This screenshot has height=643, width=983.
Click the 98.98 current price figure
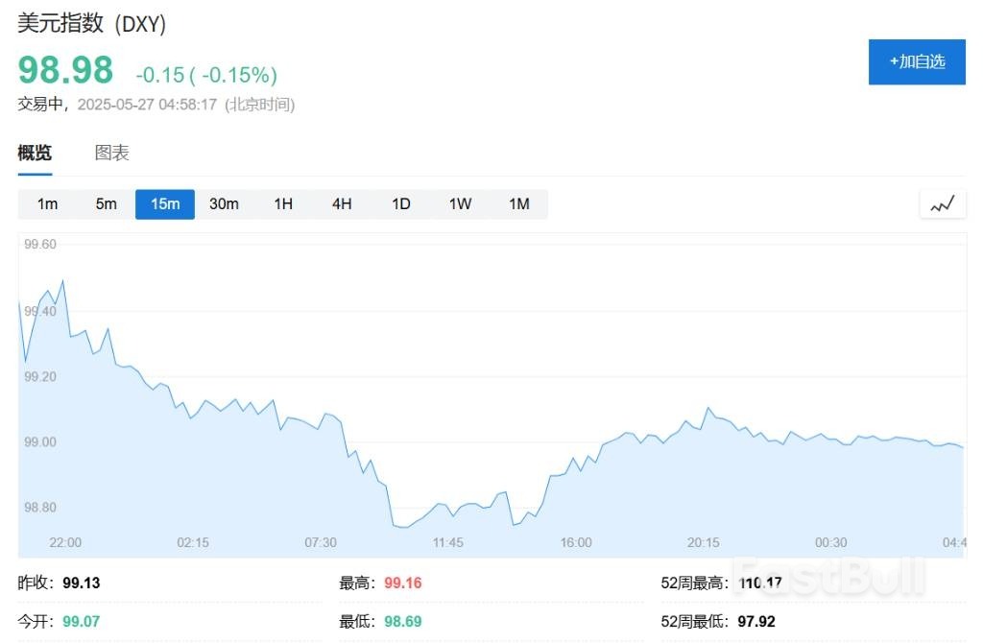(x=65, y=71)
